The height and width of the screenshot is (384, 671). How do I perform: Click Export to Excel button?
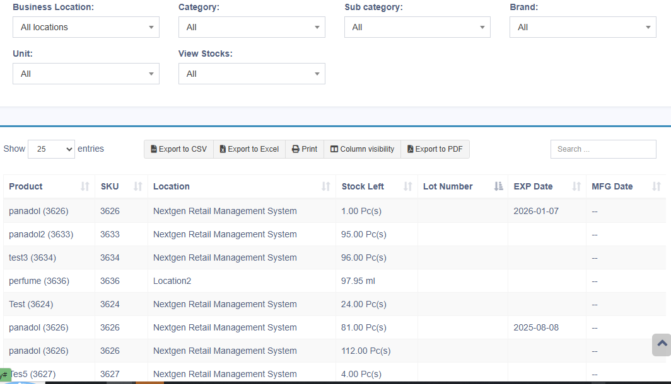pyautogui.click(x=250, y=149)
